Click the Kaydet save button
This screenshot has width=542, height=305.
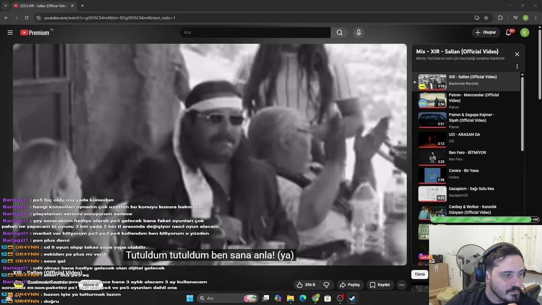[x=379, y=285]
